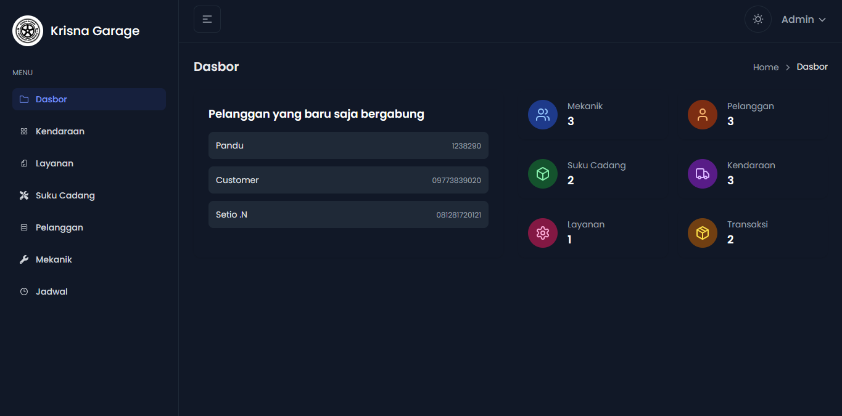This screenshot has width=842, height=416.
Task: Click the green Suku Cadang cube icon
Action: 543,174
